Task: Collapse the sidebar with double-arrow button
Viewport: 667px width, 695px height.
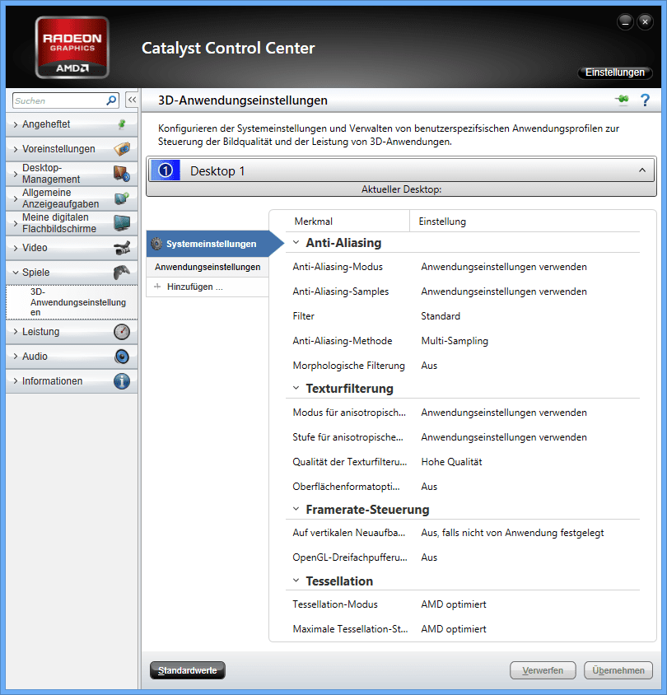Action: point(132,100)
